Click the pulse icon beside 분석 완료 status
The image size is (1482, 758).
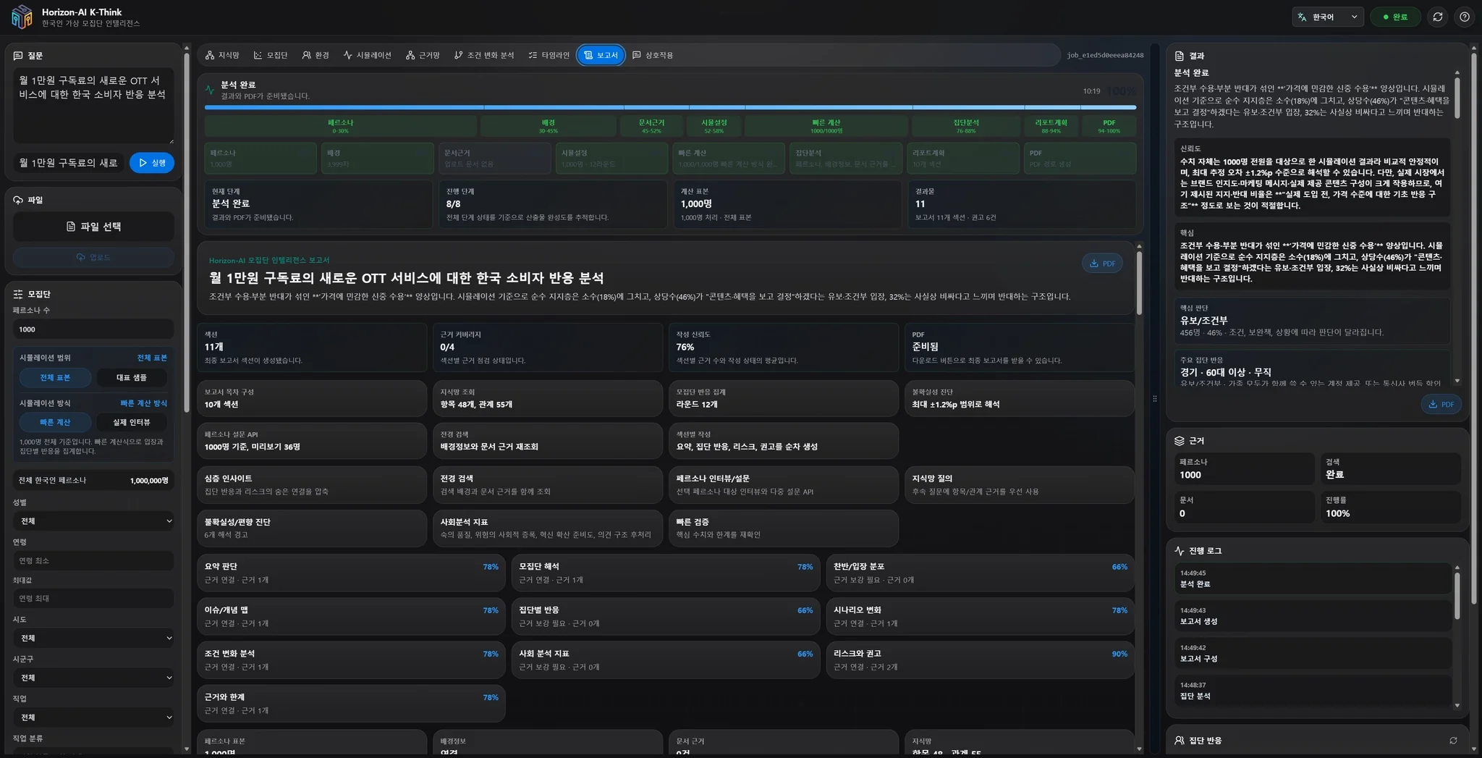coord(210,90)
